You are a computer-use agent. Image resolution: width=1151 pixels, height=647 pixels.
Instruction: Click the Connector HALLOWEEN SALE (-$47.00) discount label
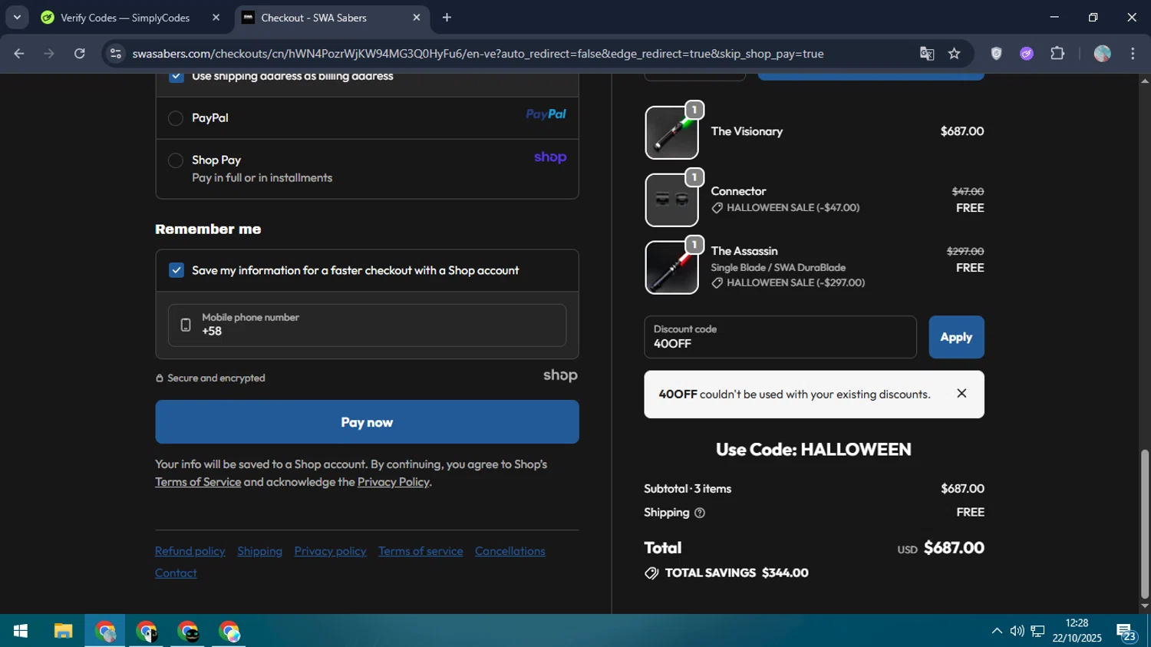786,208
